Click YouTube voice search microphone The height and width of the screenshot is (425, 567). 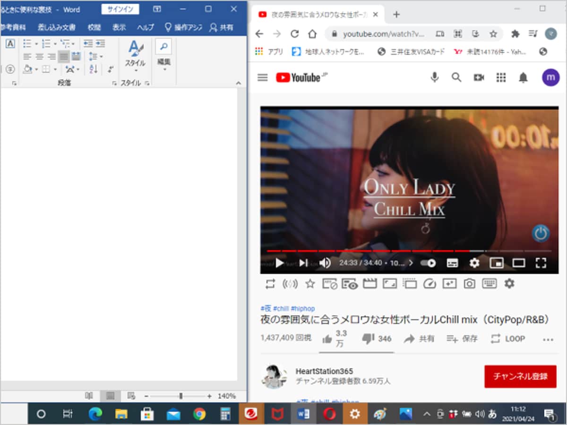tap(434, 77)
